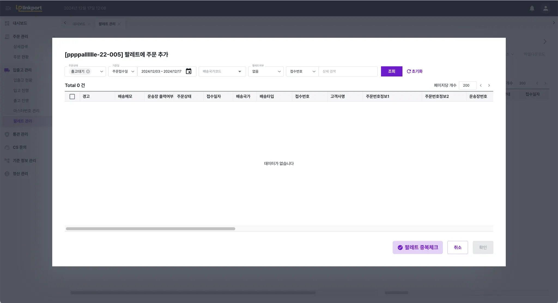Open the 팔레트여부 dropdown showing 없음
Image resolution: width=558 pixels, height=303 pixels.
(x=266, y=71)
